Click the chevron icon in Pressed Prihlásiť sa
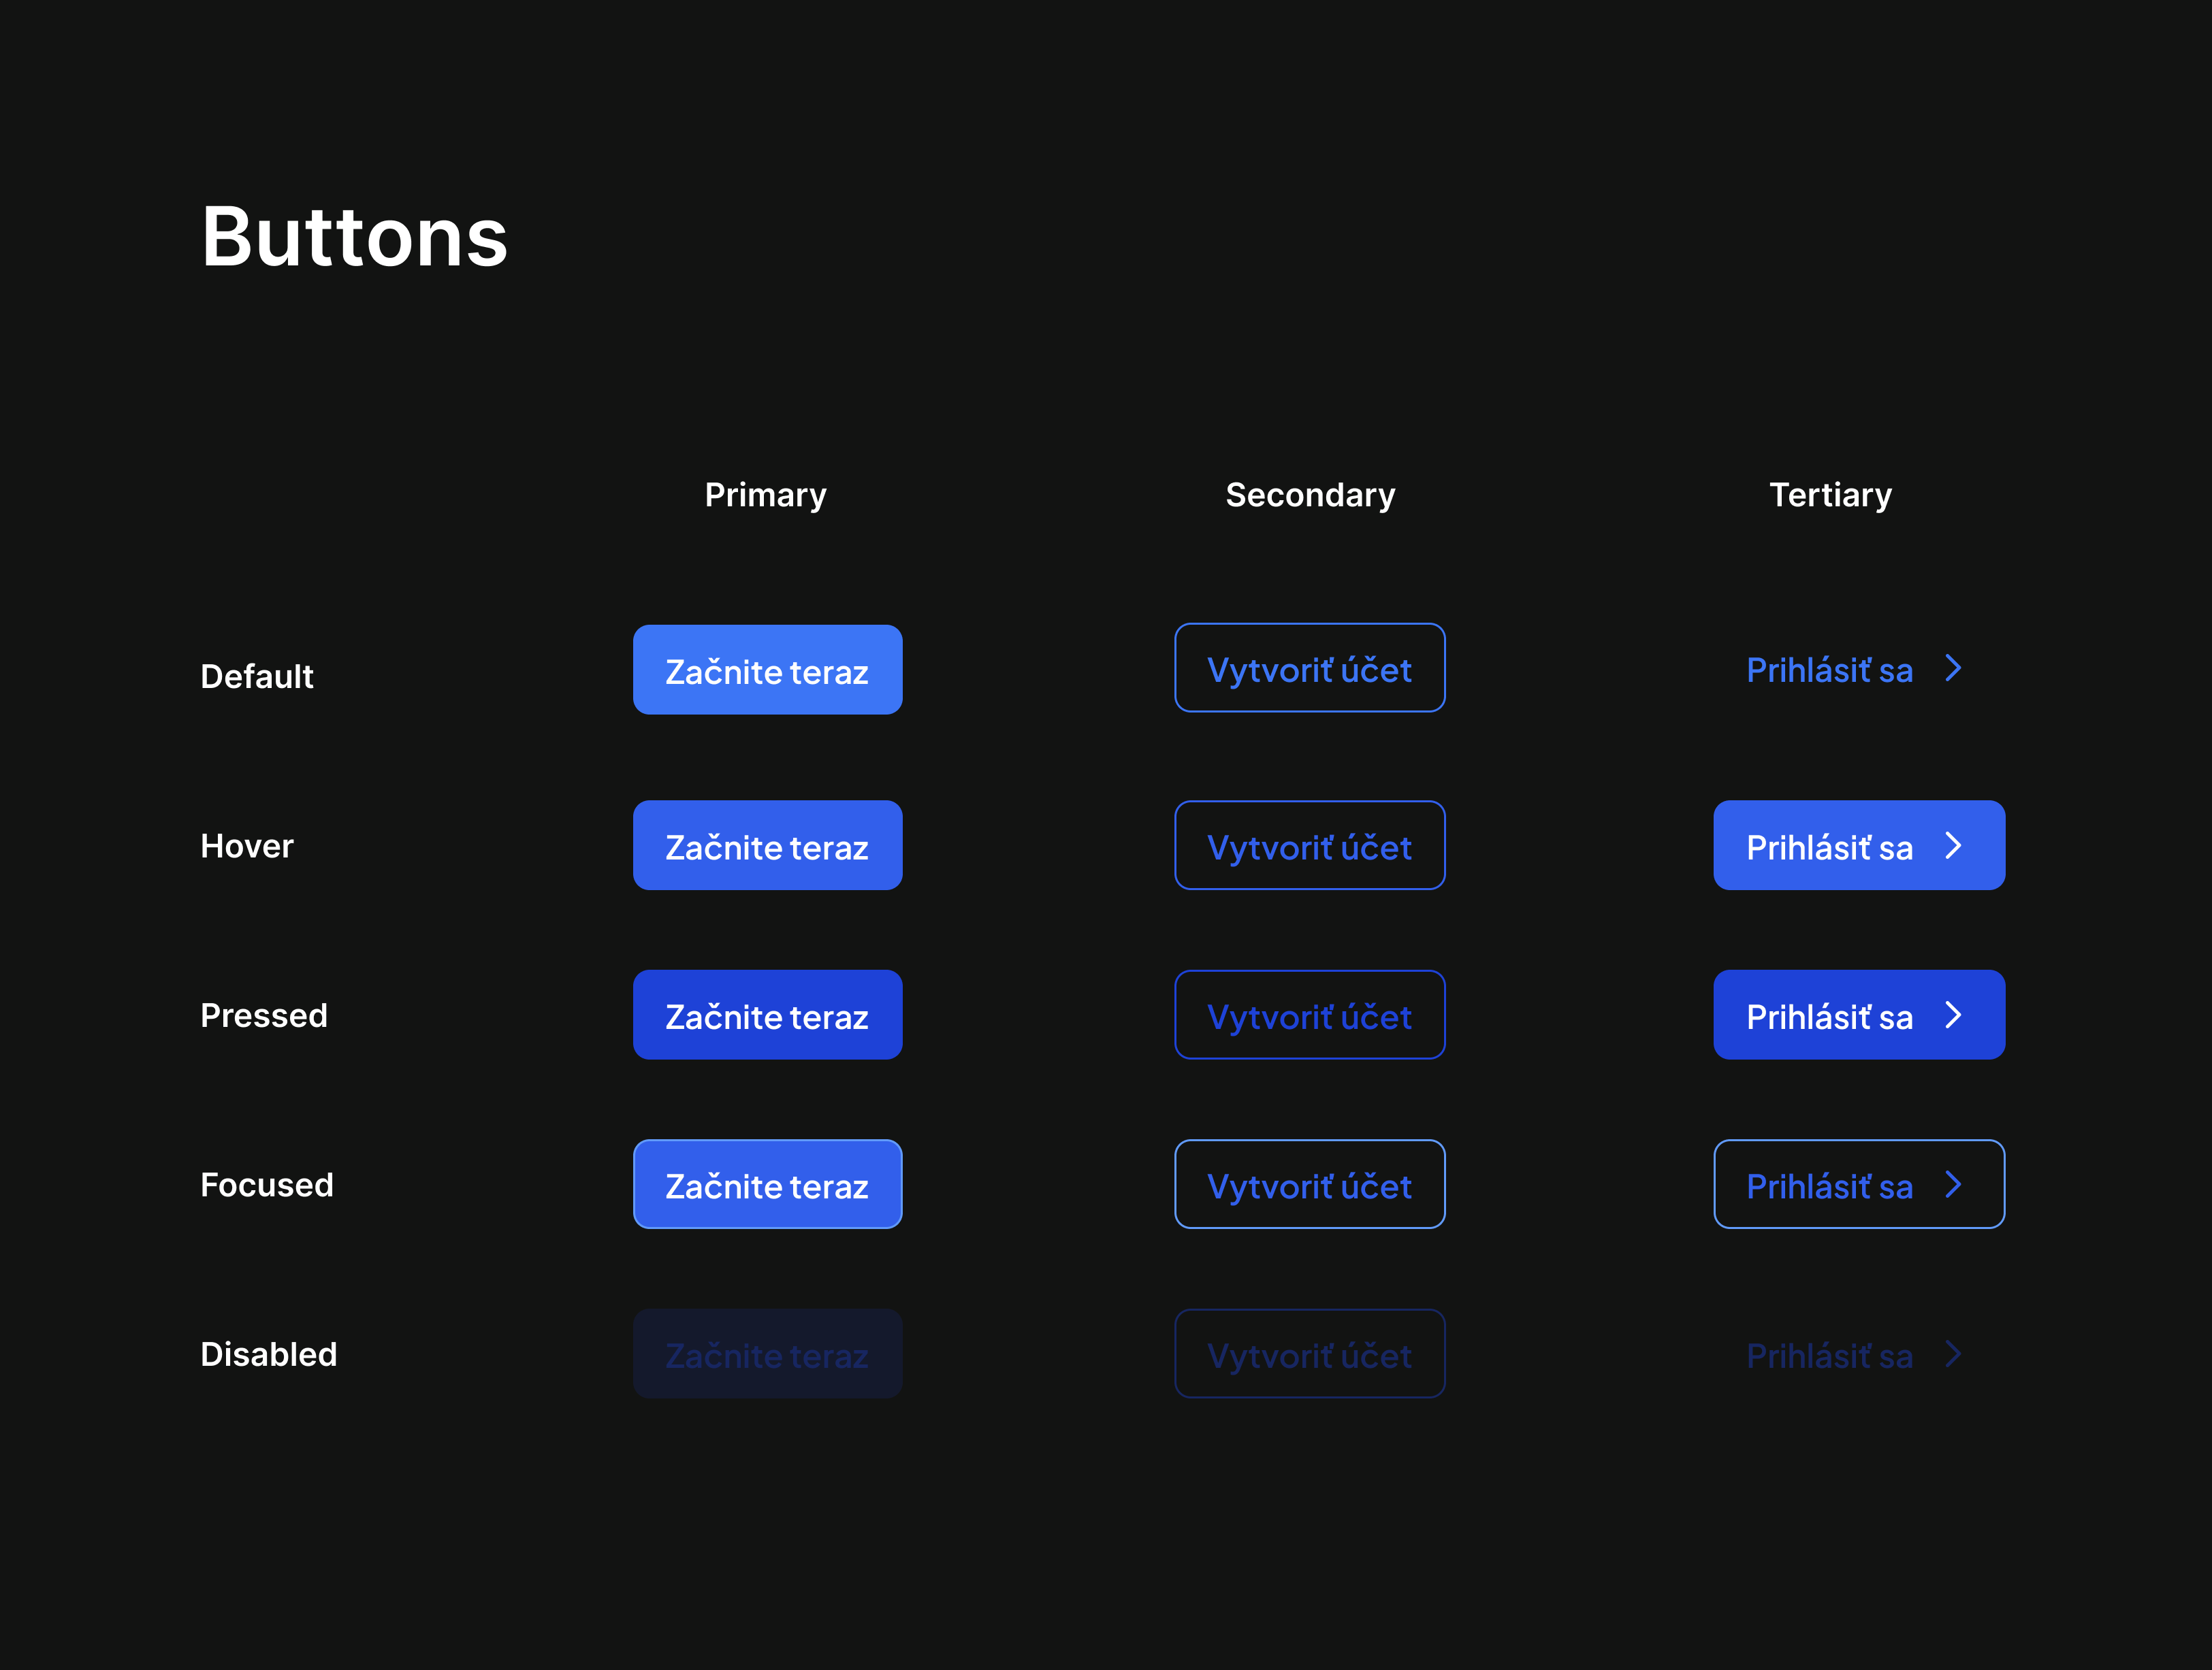The width and height of the screenshot is (2212, 1670). (1953, 1015)
